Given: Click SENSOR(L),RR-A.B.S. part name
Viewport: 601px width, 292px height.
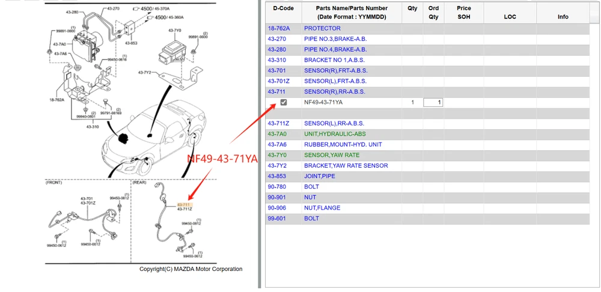Looking at the screenshot, I should click(334, 124).
